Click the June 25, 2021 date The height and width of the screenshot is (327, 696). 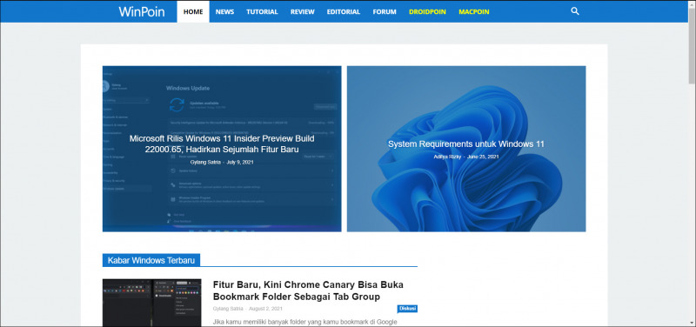pyautogui.click(x=484, y=157)
